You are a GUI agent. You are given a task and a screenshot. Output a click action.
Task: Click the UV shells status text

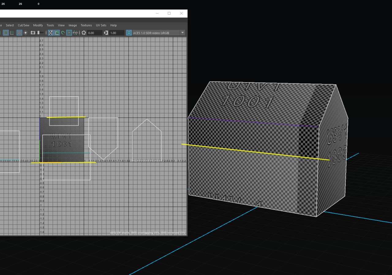pyautogui.click(x=148, y=233)
